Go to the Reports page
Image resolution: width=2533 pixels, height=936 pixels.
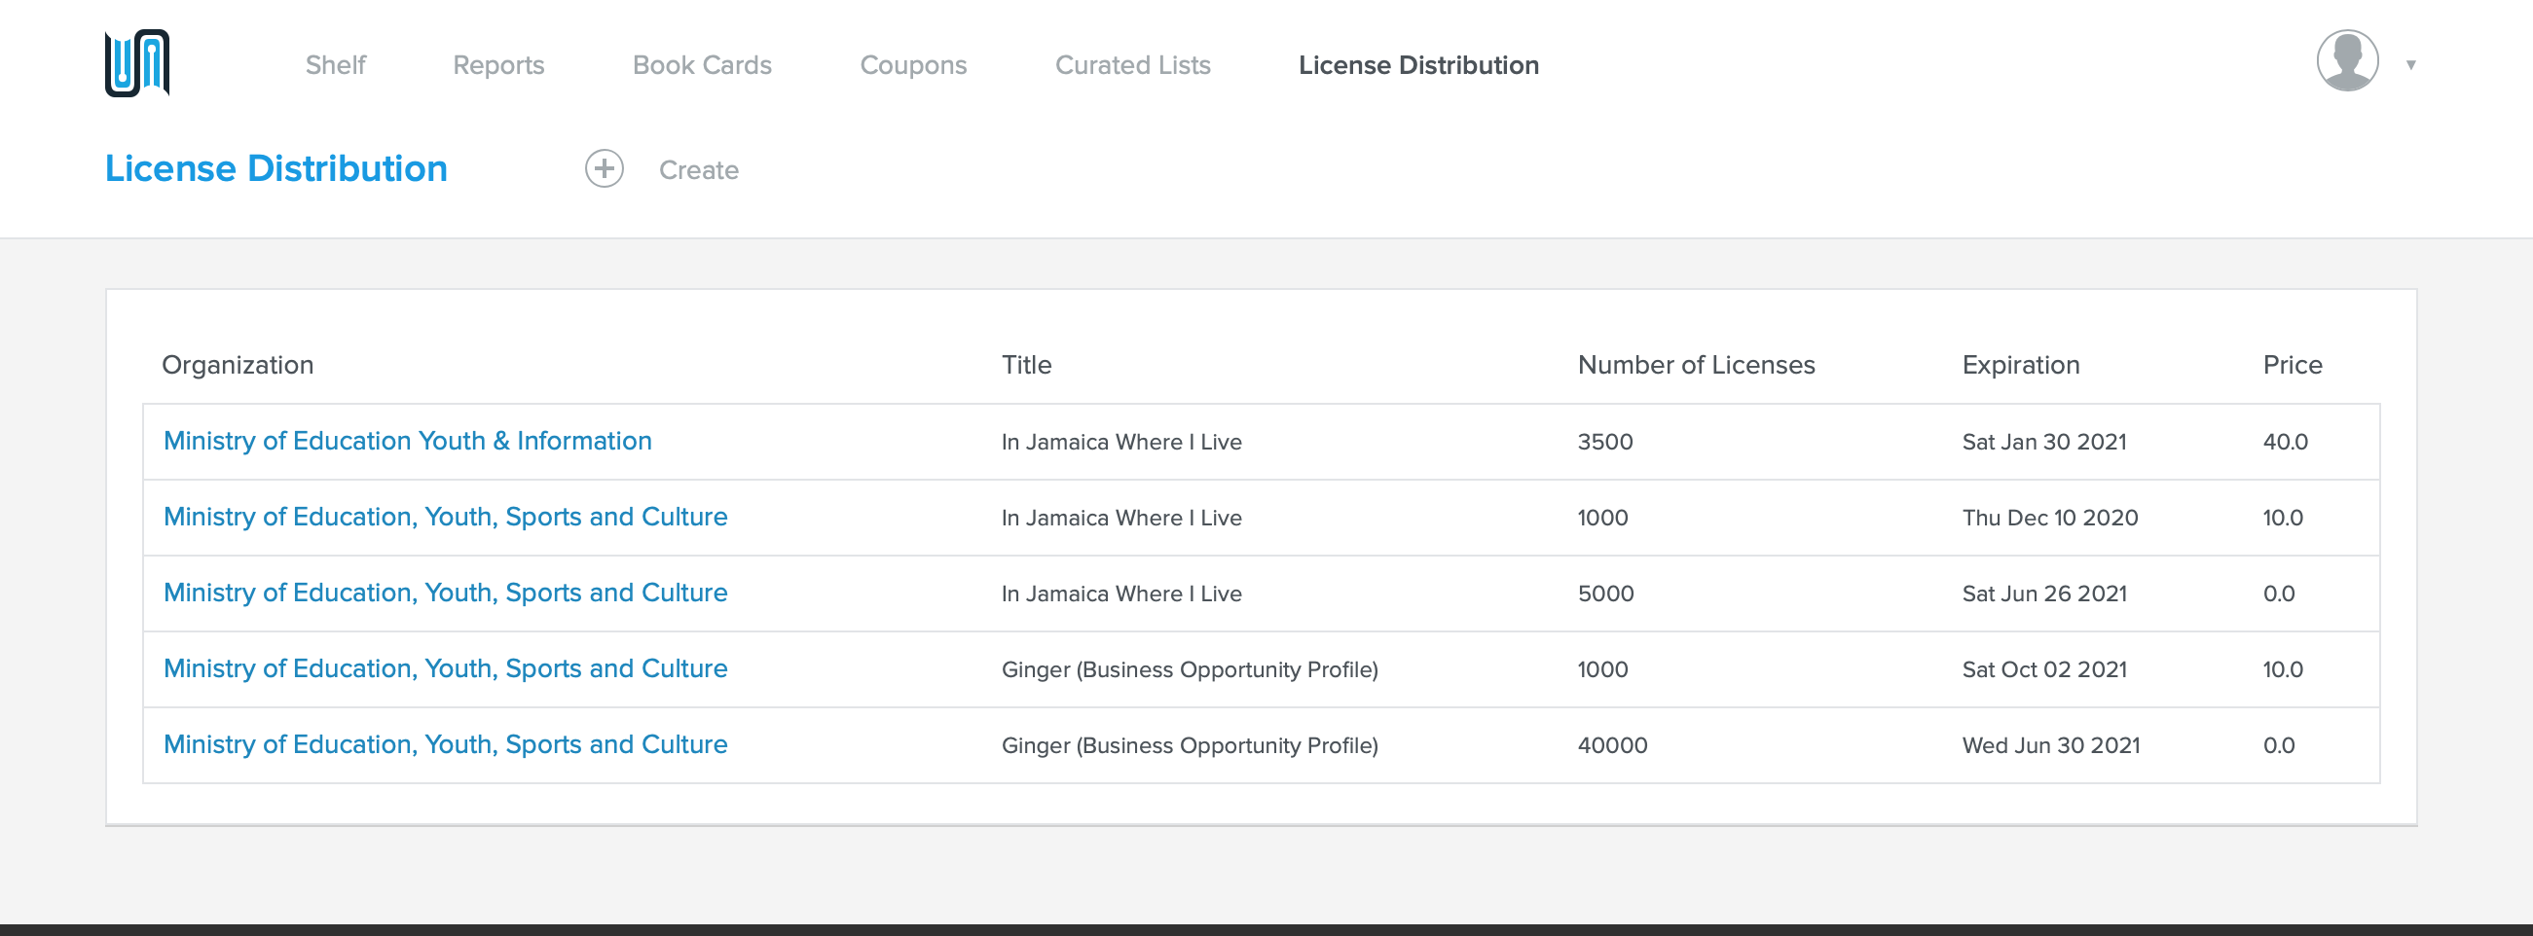point(498,65)
